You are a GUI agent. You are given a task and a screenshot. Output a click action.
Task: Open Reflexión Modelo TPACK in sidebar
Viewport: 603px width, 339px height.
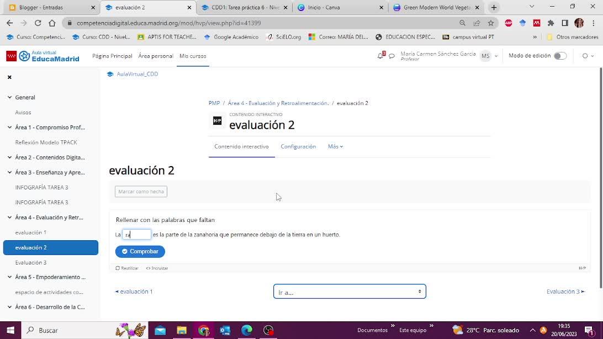pyautogui.click(x=46, y=142)
